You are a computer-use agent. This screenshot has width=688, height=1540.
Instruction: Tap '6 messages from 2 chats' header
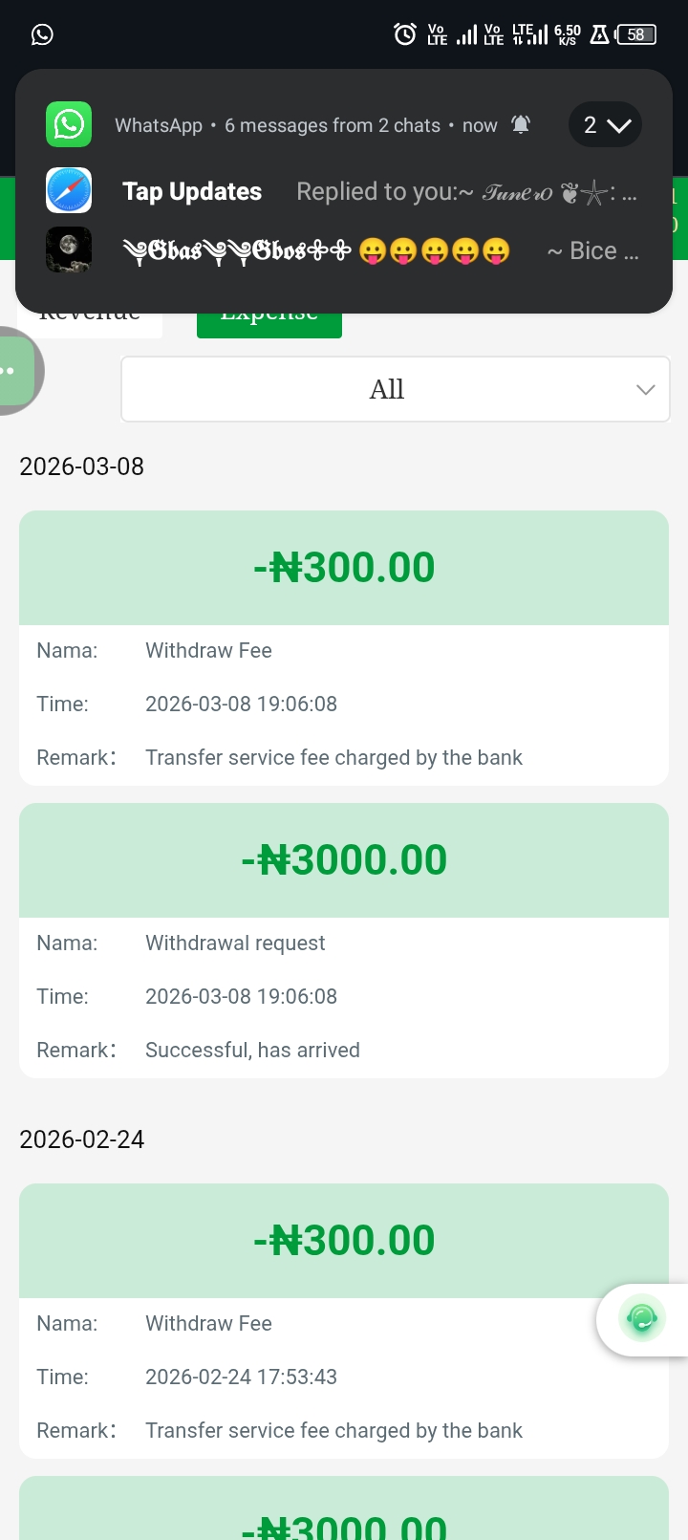pos(333,125)
